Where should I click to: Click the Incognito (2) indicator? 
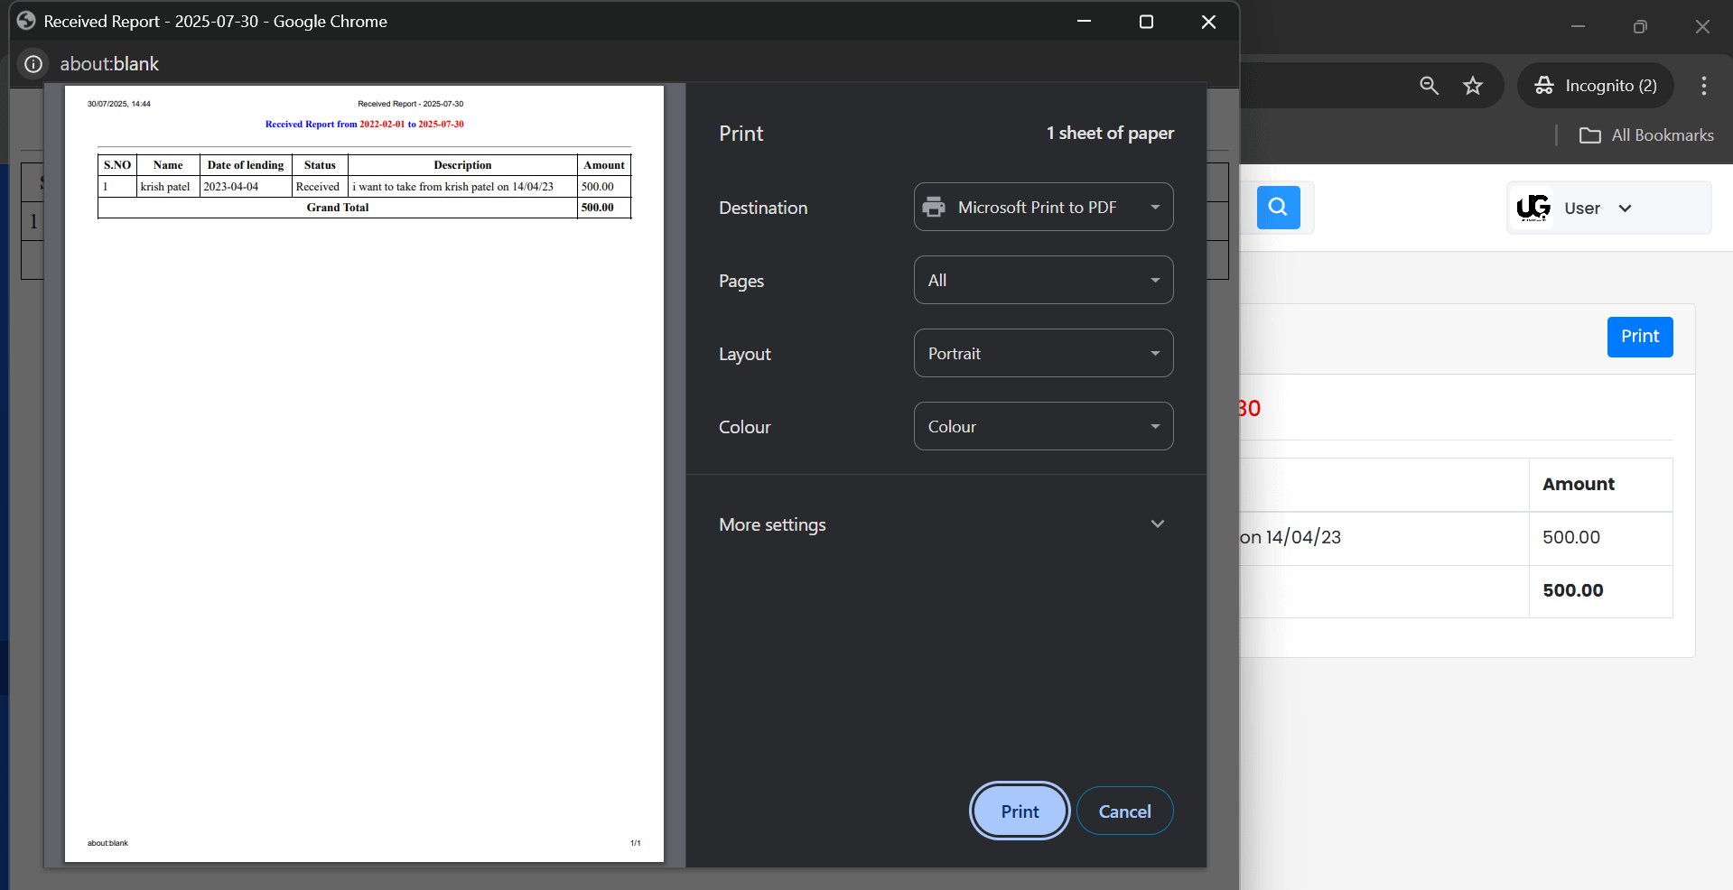1596,86
